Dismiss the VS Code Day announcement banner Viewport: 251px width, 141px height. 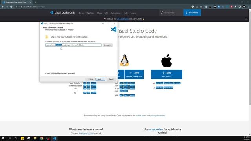(246, 19)
